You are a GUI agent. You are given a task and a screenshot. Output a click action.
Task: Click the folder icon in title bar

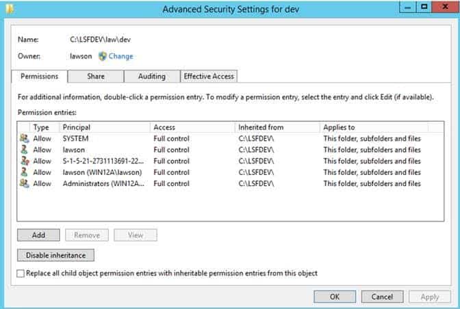tap(10, 9)
